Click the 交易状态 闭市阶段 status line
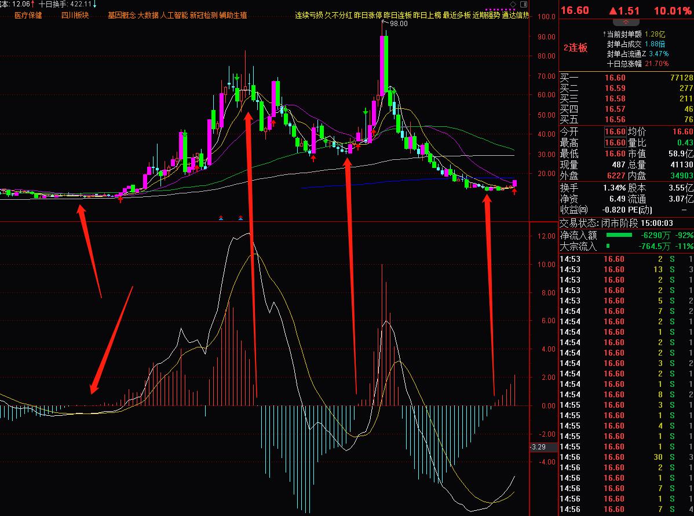694x516 pixels. coord(616,223)
